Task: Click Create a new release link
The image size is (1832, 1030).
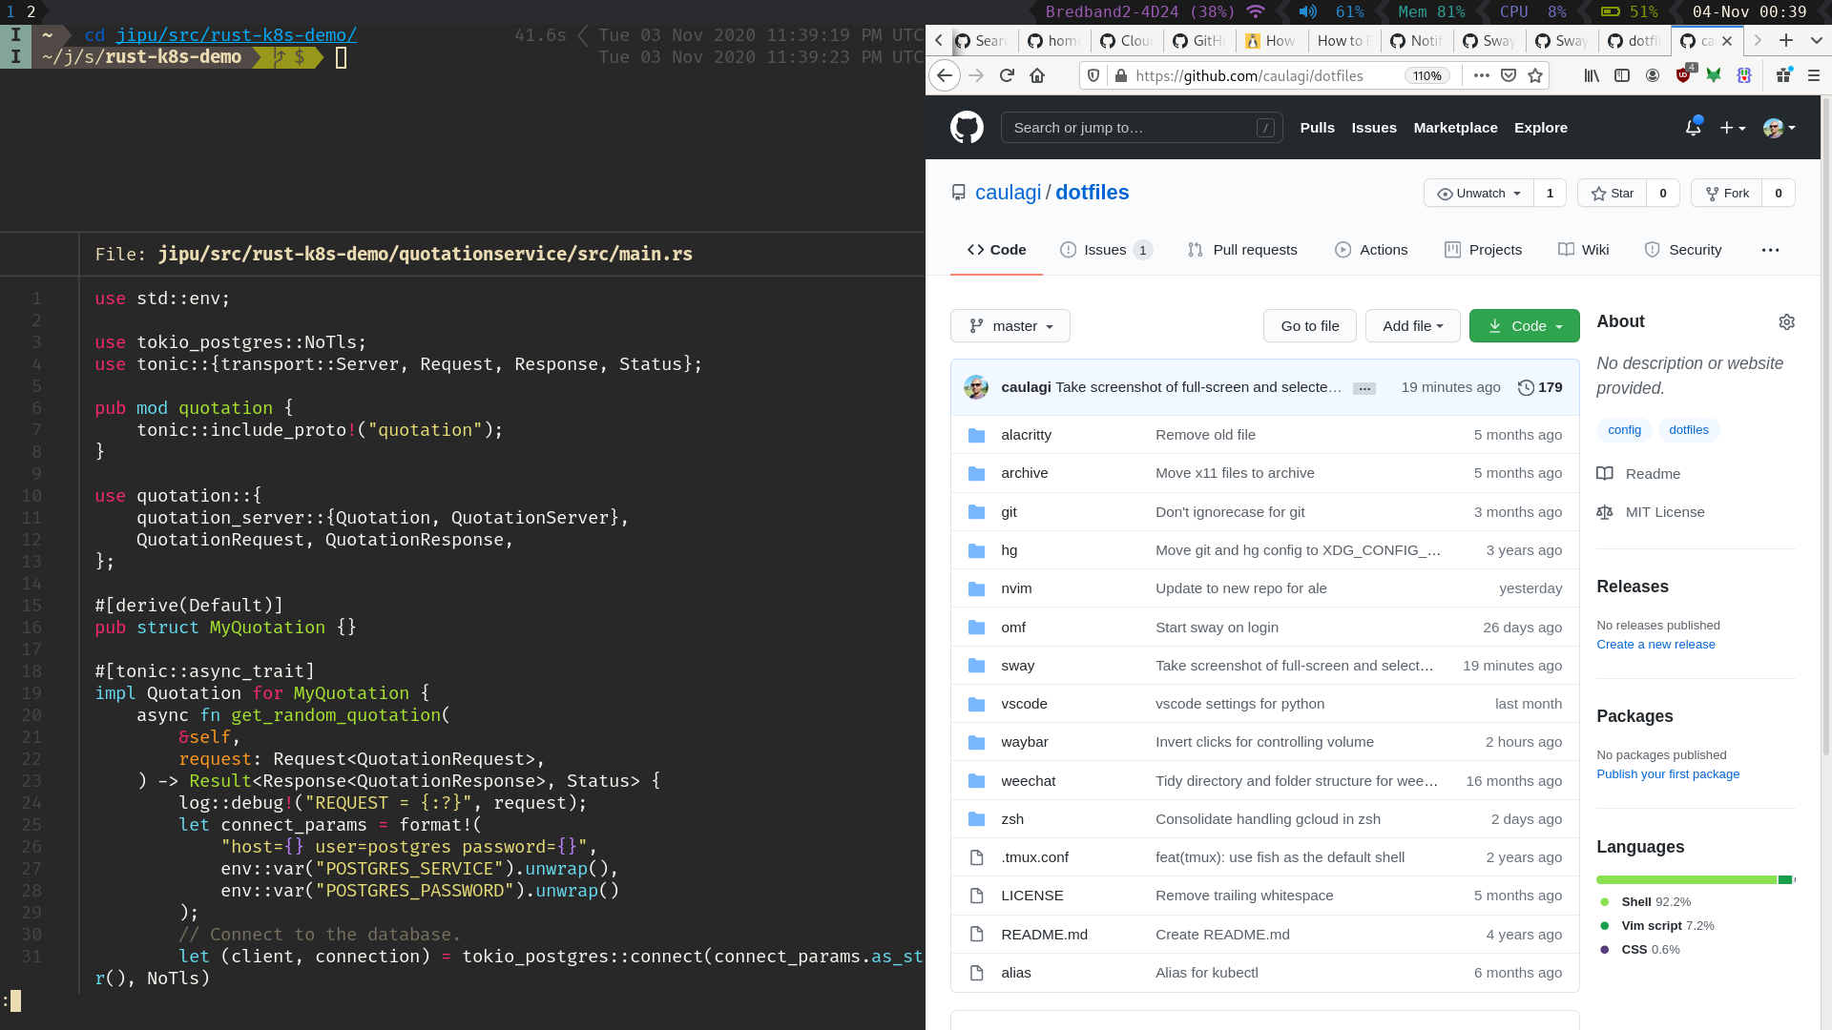Action: (x=1655, y=645)
